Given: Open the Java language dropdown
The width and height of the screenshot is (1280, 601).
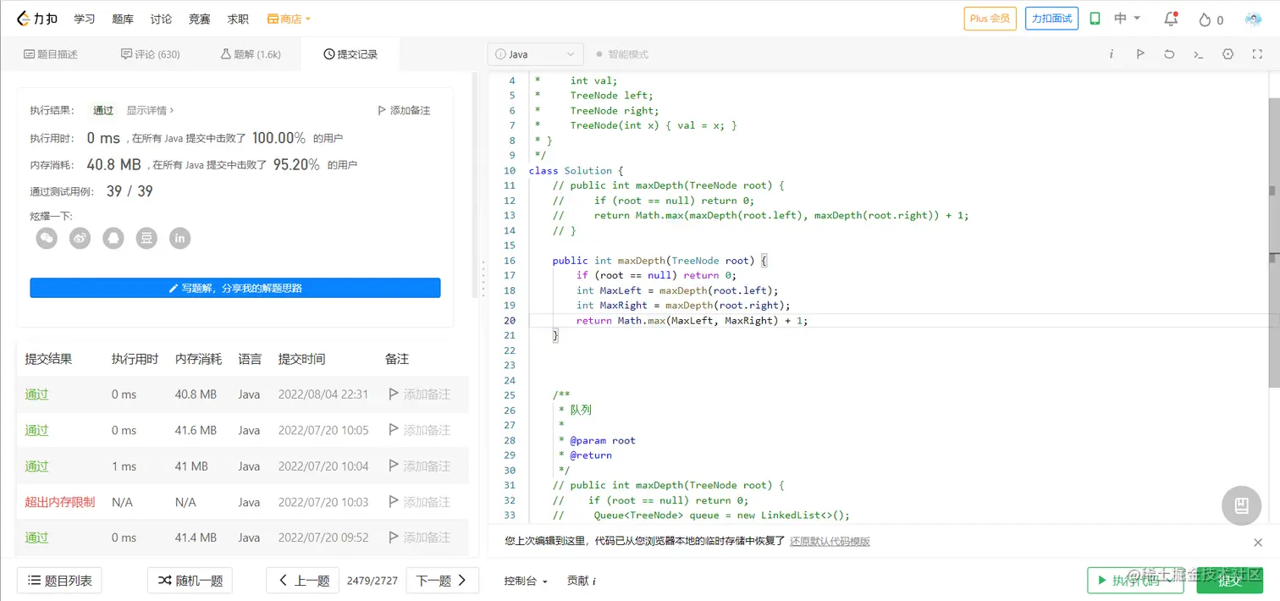Looking at the screenshot, I should (x=535, y=54).
